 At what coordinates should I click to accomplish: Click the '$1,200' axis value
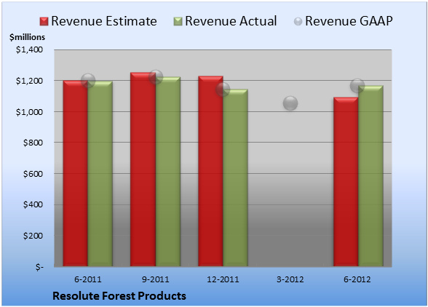click(x=29, y=81)
